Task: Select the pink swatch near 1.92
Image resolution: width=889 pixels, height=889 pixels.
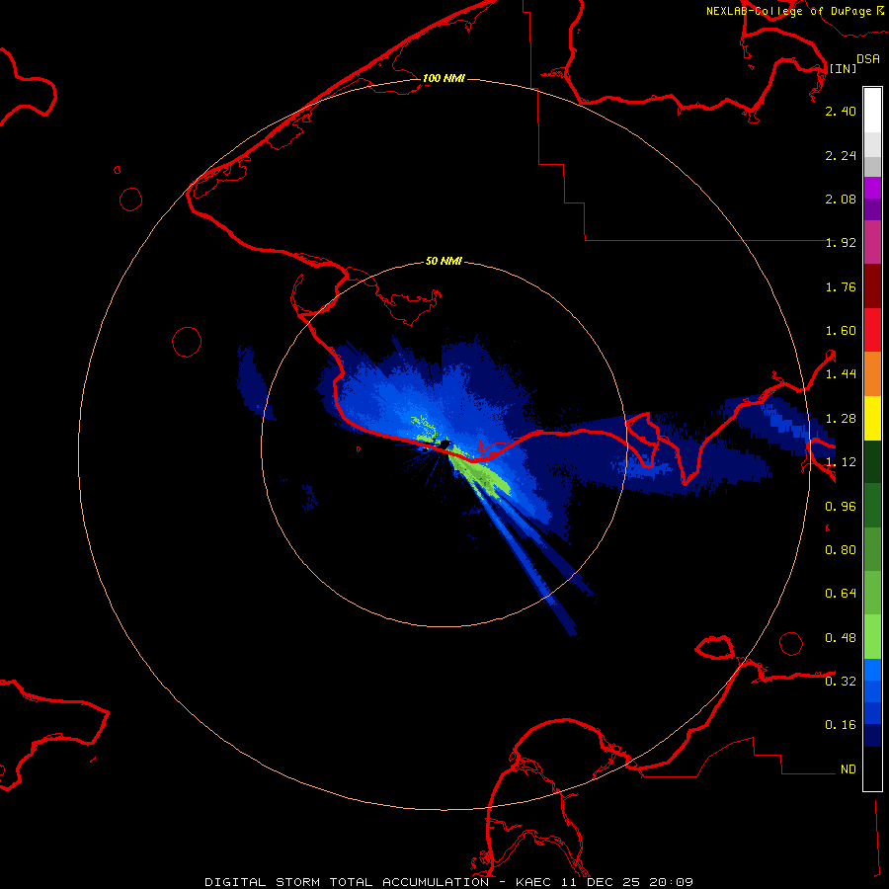Action: pyautogui.click(x=872, y=243)
